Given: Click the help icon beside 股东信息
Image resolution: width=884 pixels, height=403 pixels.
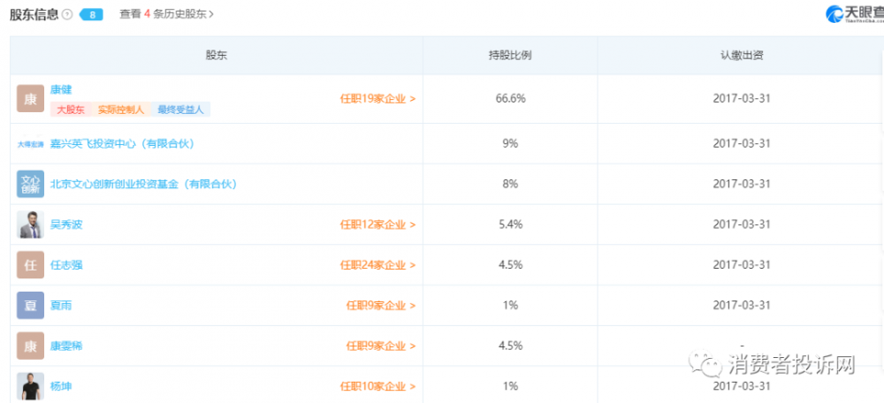Looking at the screenshot, I should click(x=67, y=14).
